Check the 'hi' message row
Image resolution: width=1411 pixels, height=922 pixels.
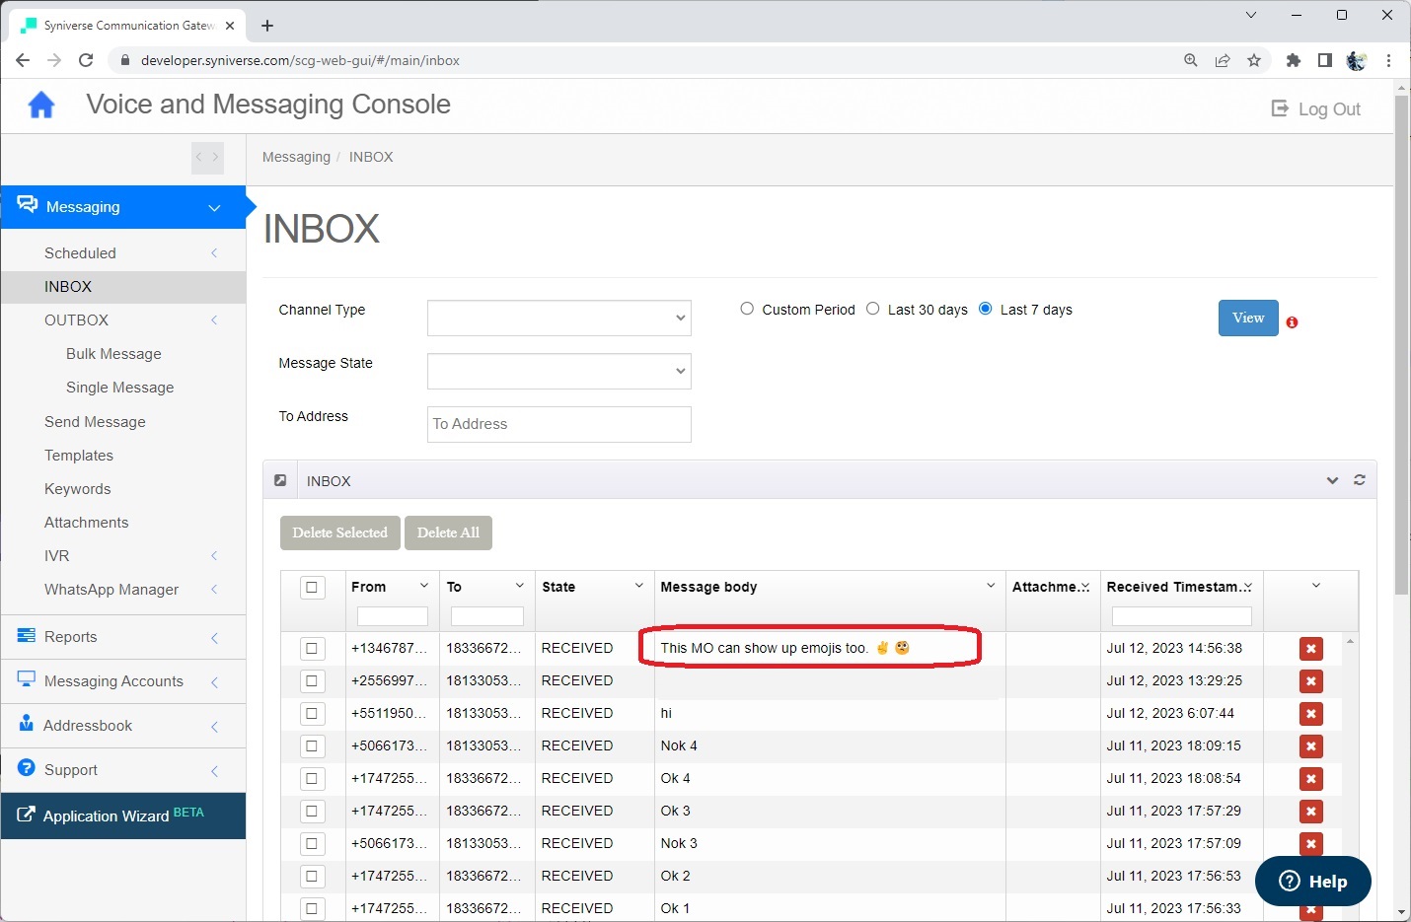312,714
